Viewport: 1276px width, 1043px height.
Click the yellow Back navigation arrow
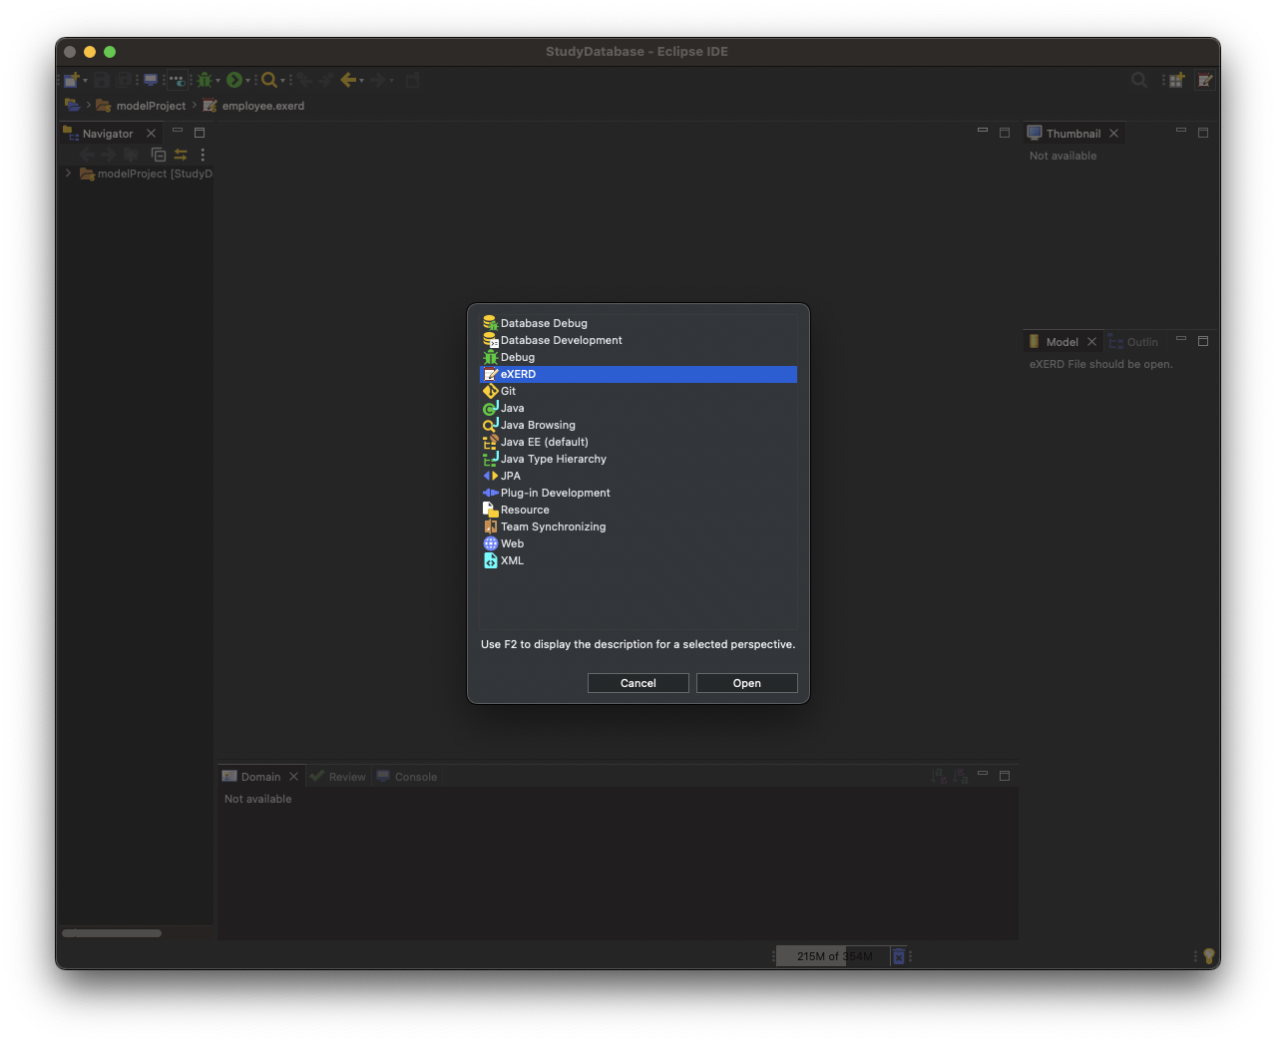click(x=348, y=80)
